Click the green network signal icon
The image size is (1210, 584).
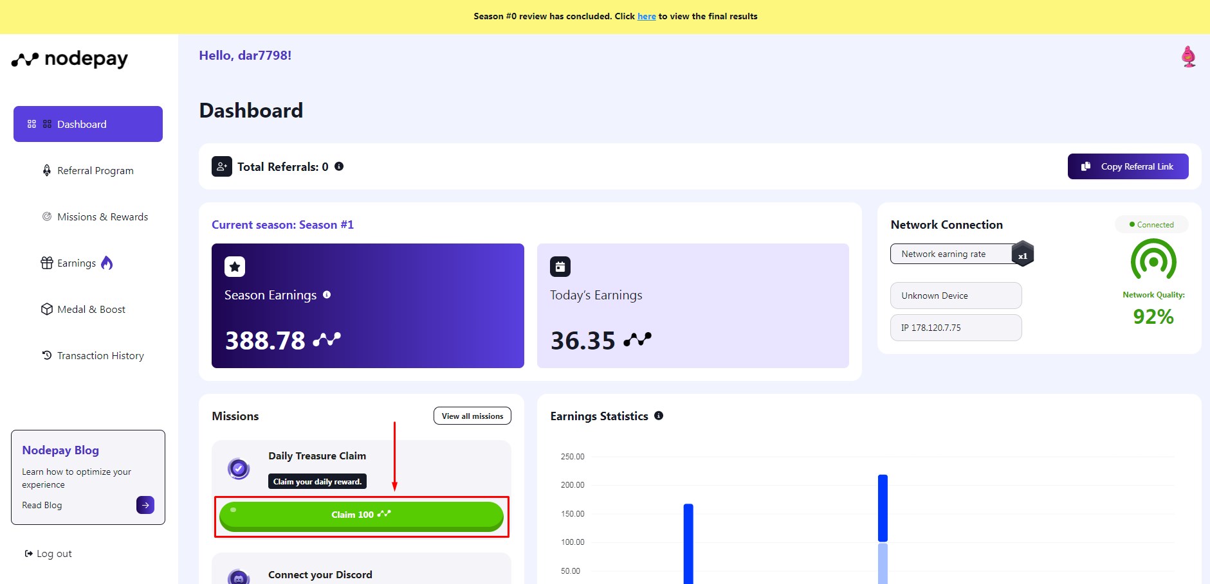click(1153, 260)
